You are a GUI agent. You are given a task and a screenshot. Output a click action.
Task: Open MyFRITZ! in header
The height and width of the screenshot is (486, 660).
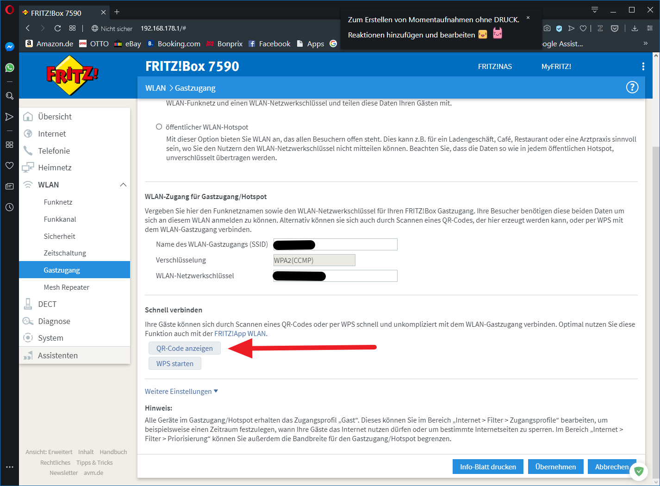(x=556, y=66)
